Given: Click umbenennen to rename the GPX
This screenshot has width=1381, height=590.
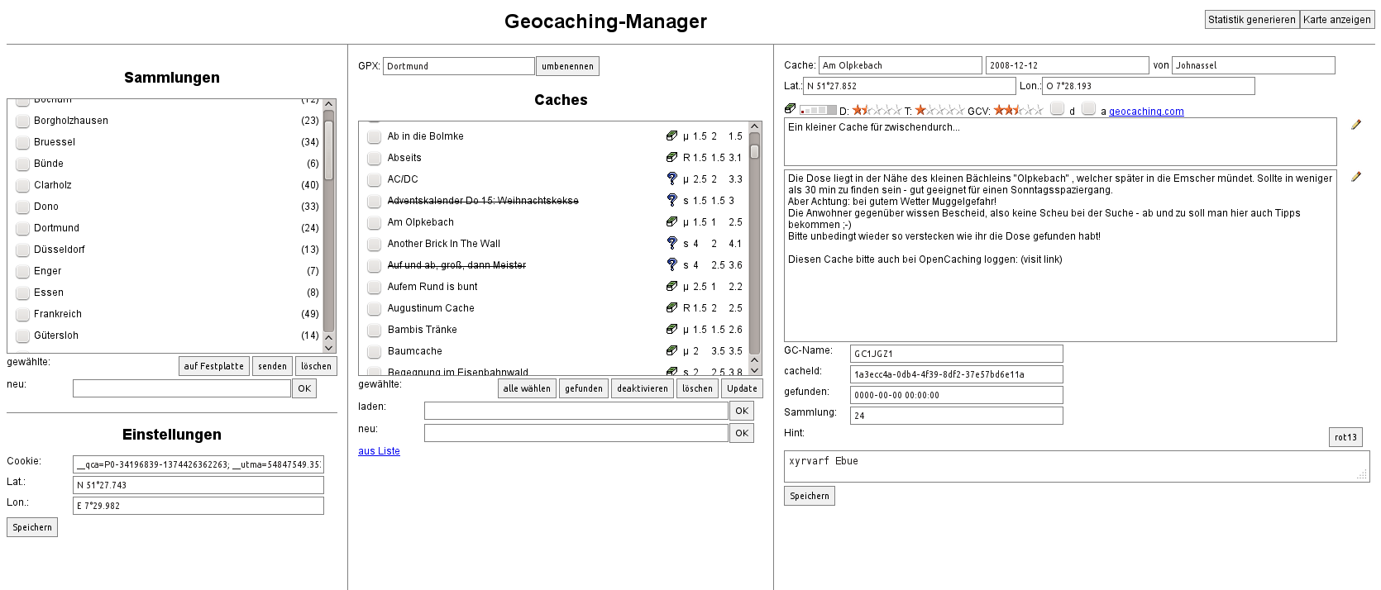Looking at the screenshot, I should (567, 66).
